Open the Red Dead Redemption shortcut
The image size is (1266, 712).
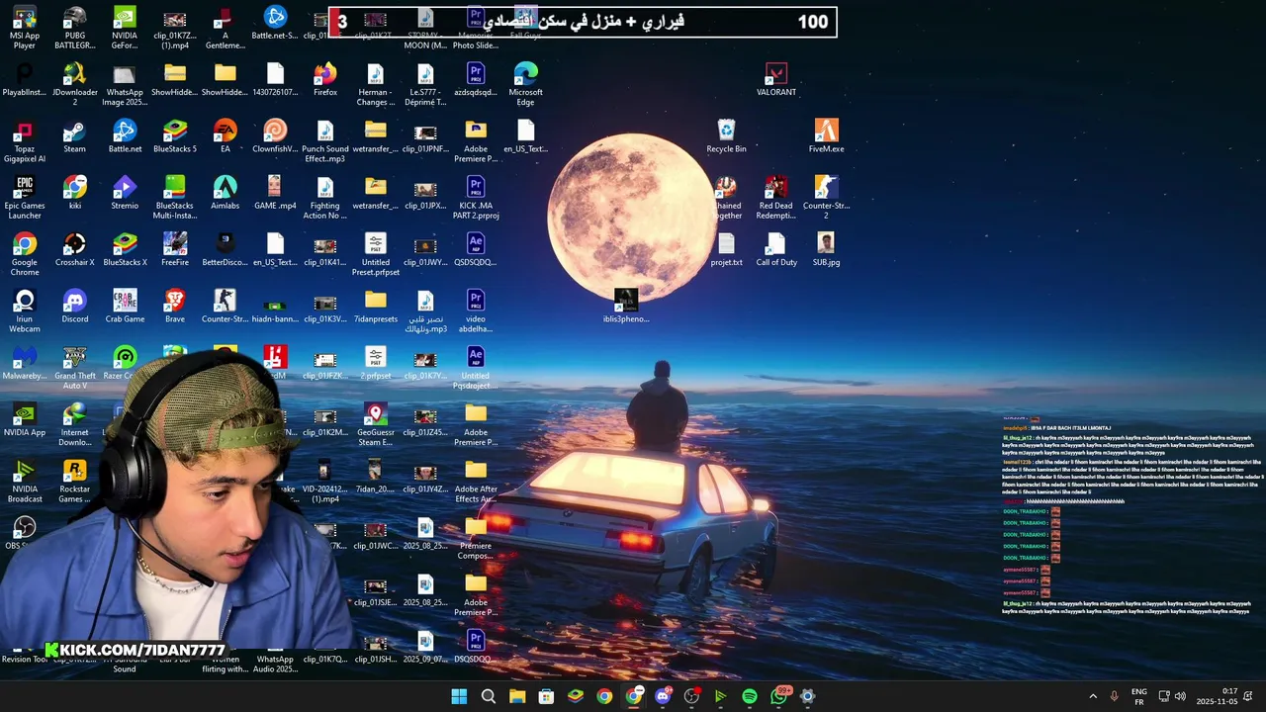coord(775,198)
